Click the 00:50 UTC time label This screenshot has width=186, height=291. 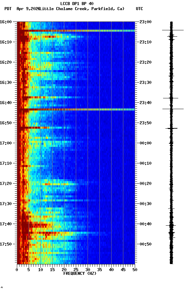[x=146, y=244]
